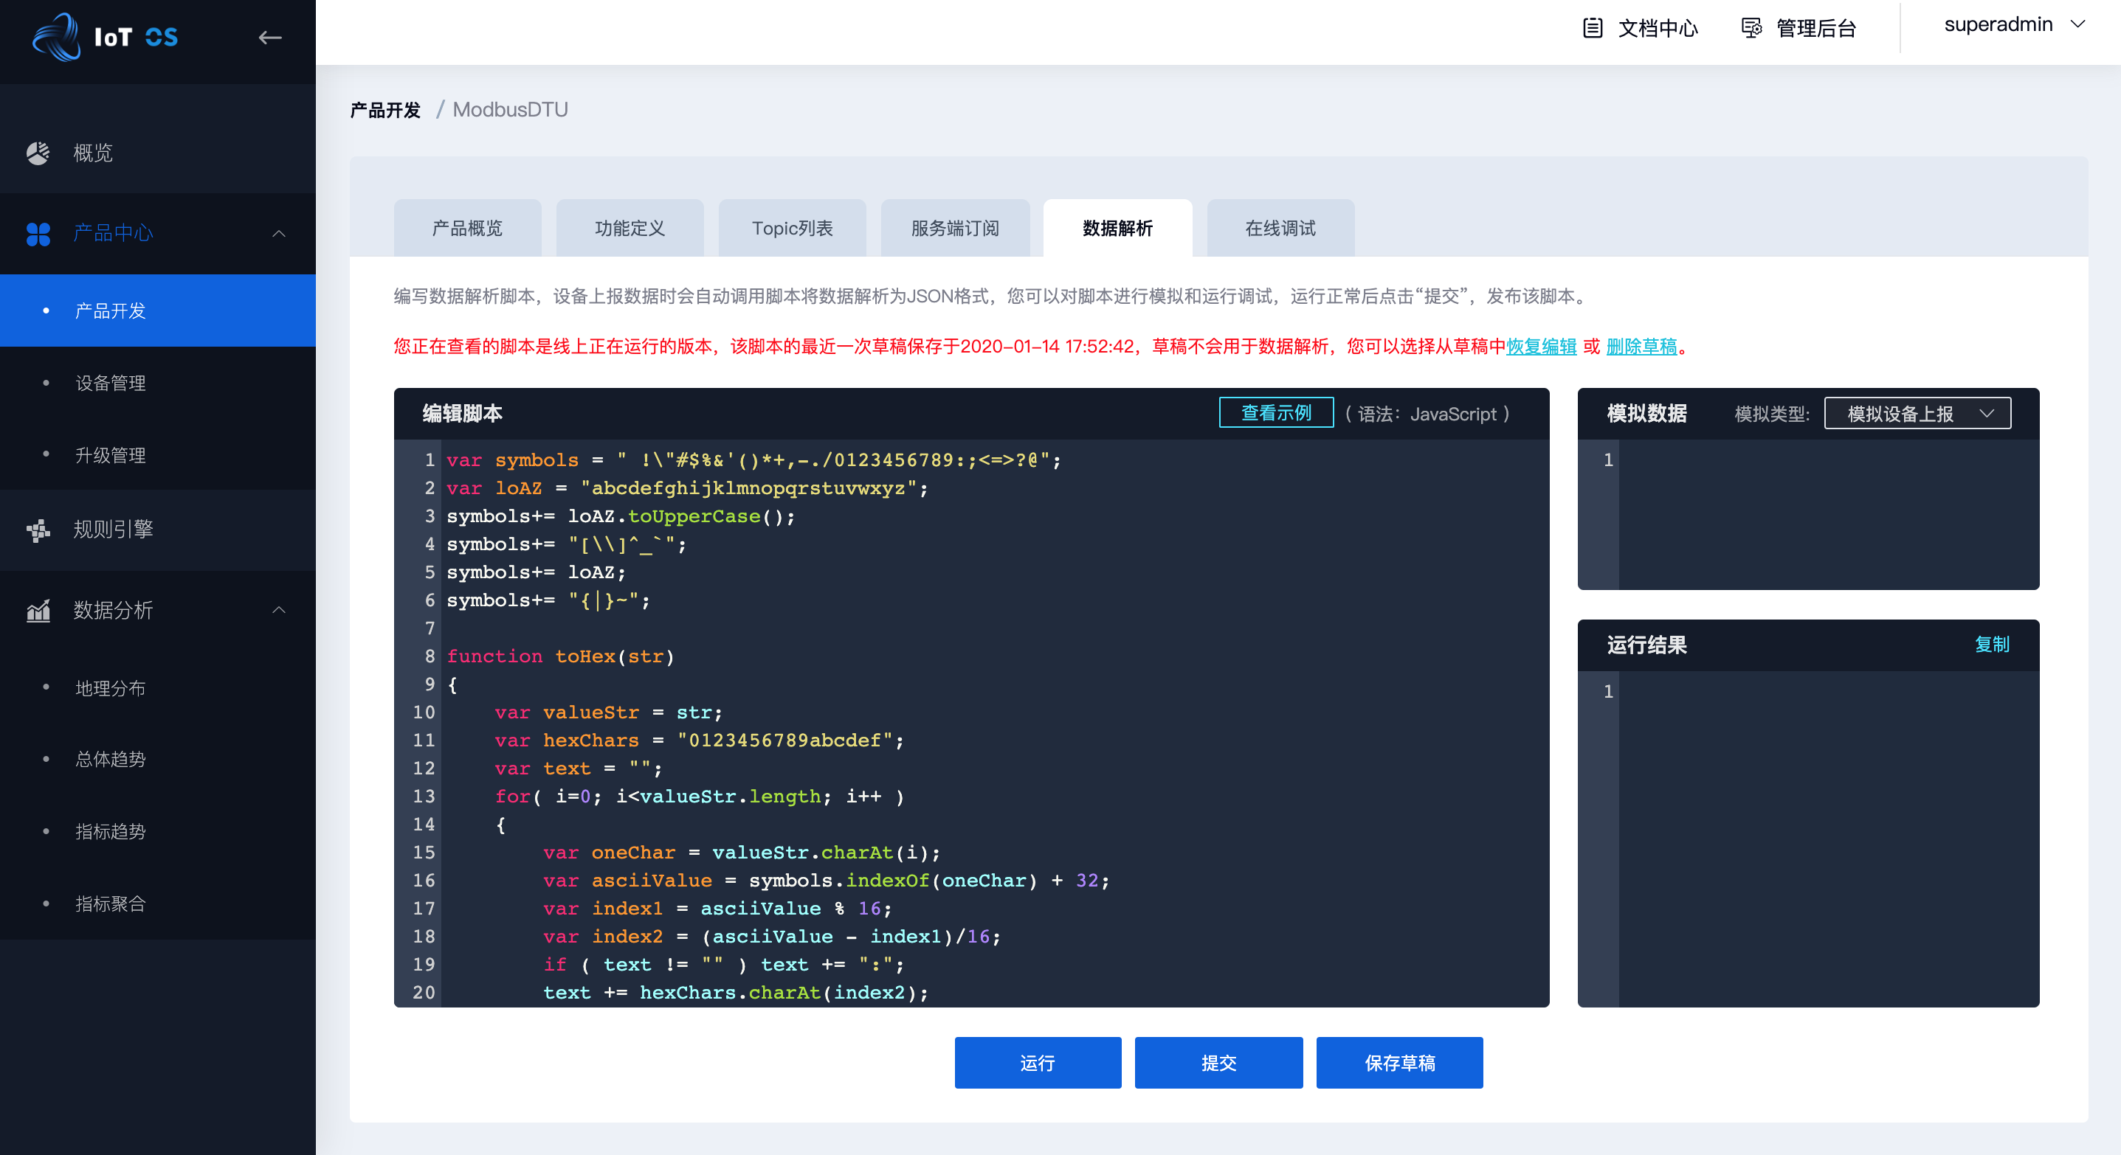Switch to the Topic列表 tab

pos(791,228)
